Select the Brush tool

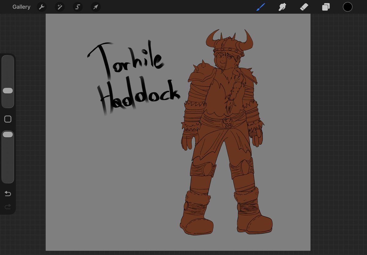click(x=260, y=7)
